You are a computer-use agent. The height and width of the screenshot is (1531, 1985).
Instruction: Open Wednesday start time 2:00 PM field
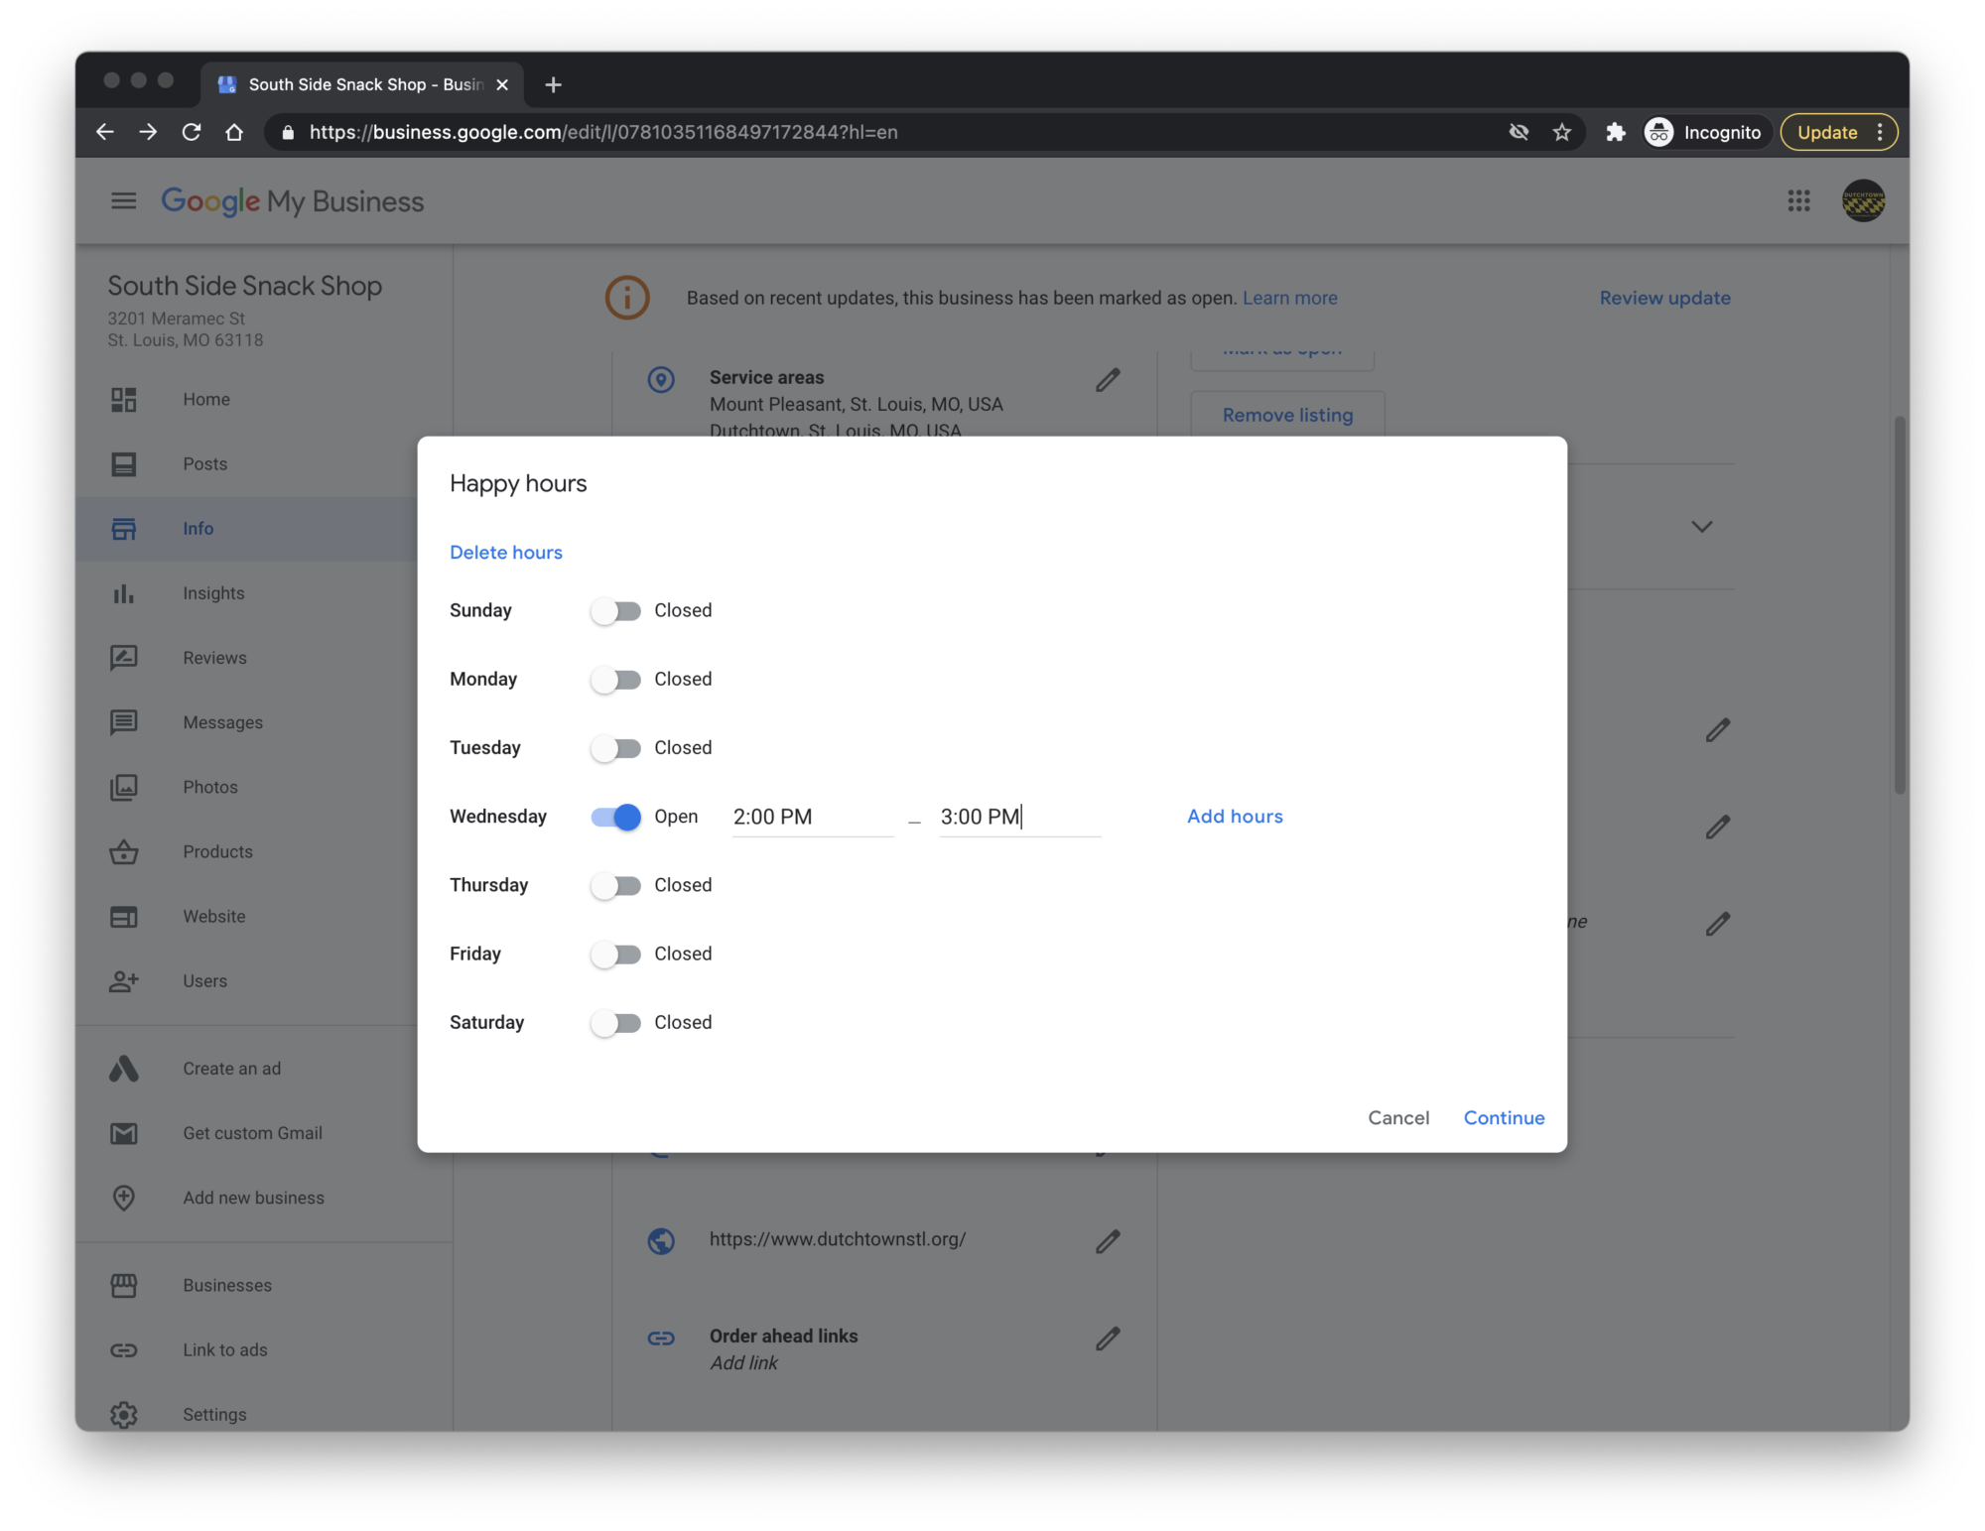(x=813, y=818)
